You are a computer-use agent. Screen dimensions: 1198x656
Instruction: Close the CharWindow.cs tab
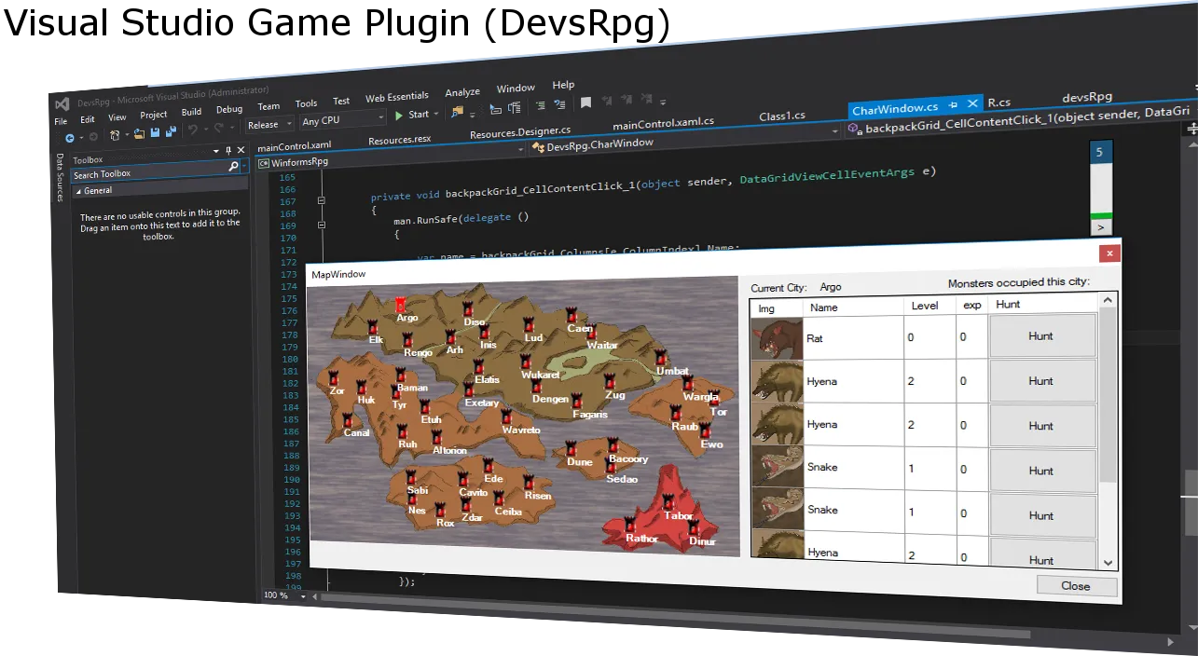click(x=972, y=103)
